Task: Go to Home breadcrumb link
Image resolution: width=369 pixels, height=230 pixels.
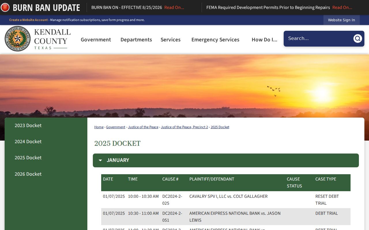Action: click(x=99, y=127)
